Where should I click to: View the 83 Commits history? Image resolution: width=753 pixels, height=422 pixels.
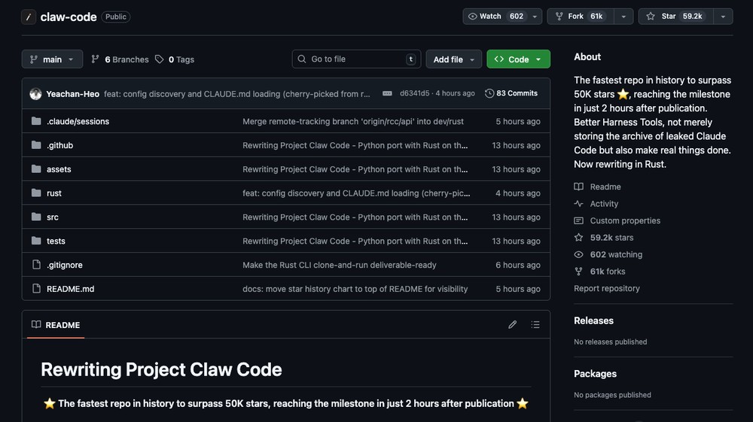(x=511, y=93)
